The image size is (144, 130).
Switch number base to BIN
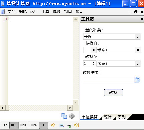(5, 125)
